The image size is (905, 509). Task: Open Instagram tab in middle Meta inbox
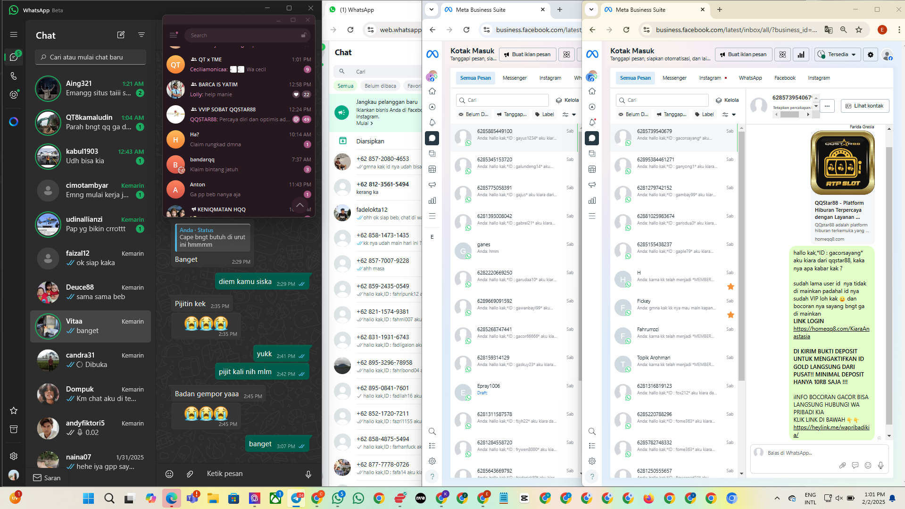[x=550, y=78]
